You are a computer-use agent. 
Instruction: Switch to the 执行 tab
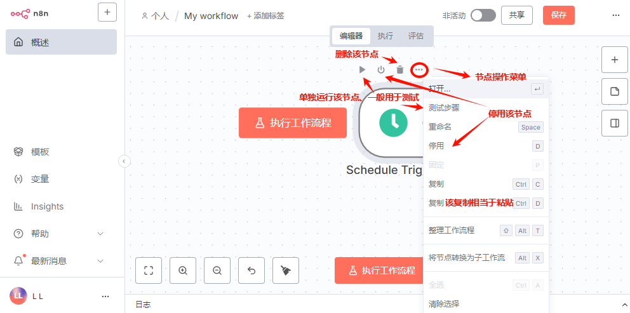pyautogui.click(x=385, y=36)
